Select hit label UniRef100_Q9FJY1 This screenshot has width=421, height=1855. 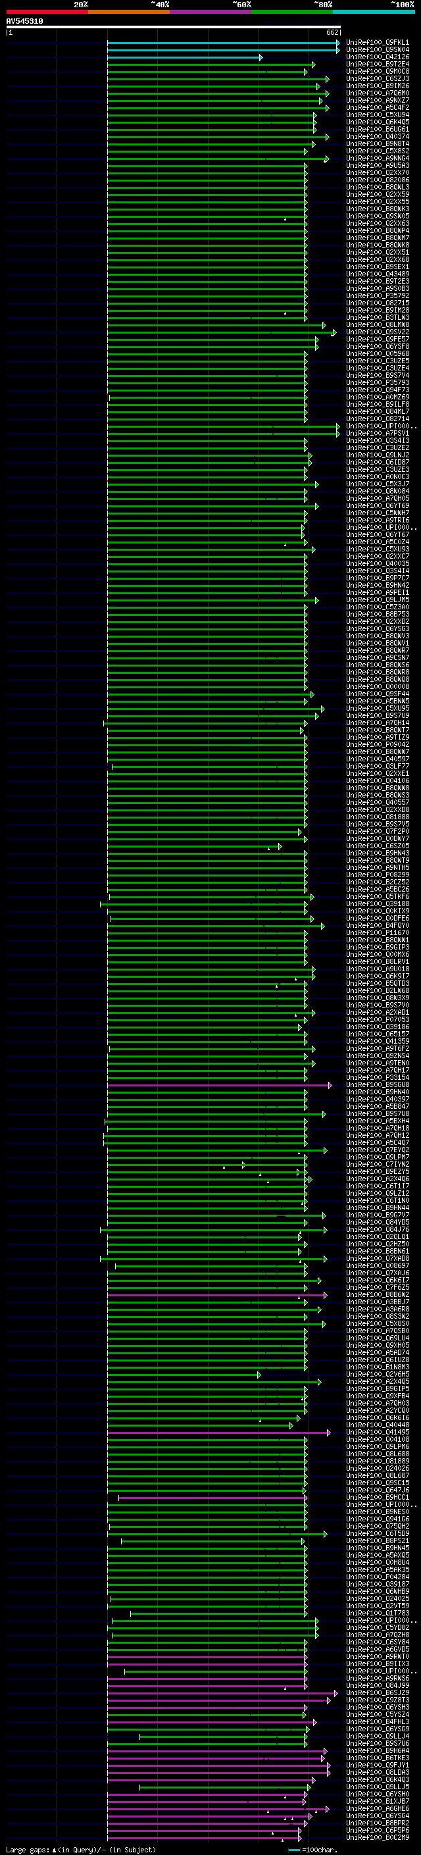tap(377, 1766)
